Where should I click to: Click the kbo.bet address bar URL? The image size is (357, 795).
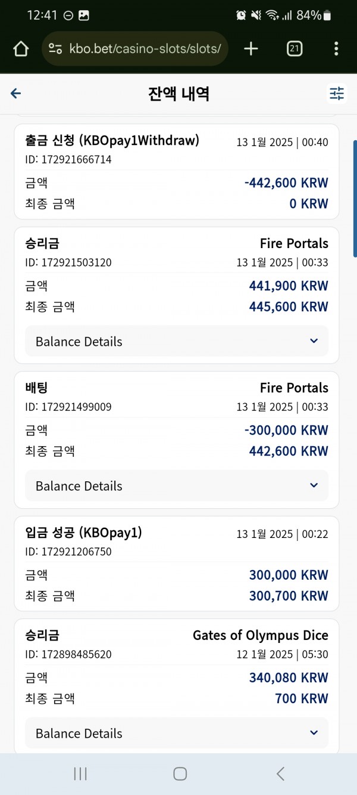(145, 49)
